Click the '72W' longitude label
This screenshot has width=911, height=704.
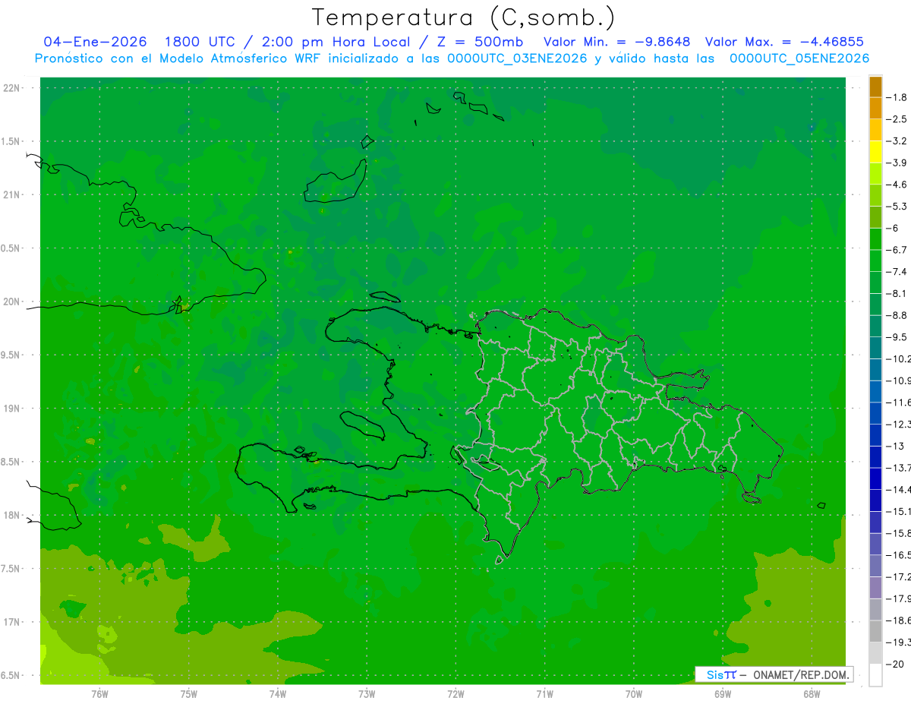(456, 694)
